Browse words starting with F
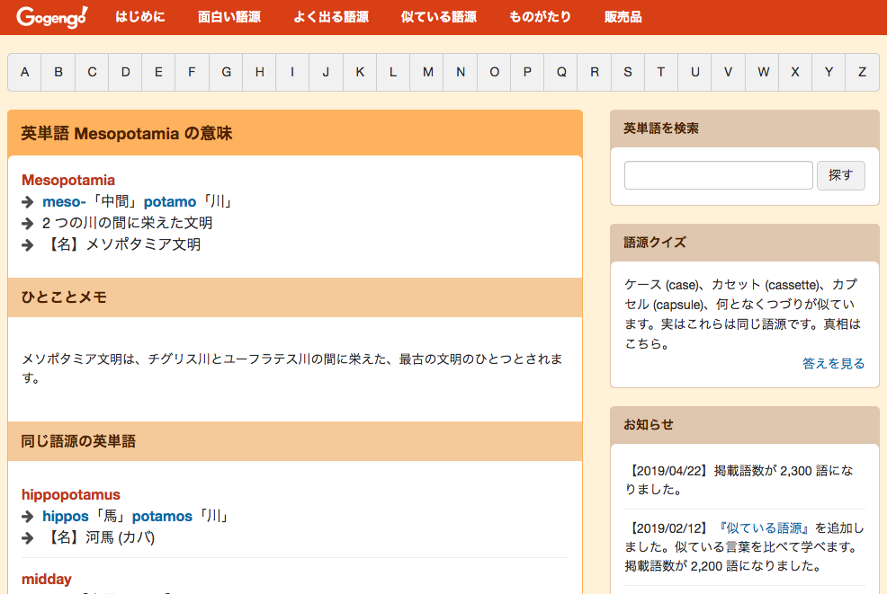This screenshot has width=887, height=594. [192, 73]
